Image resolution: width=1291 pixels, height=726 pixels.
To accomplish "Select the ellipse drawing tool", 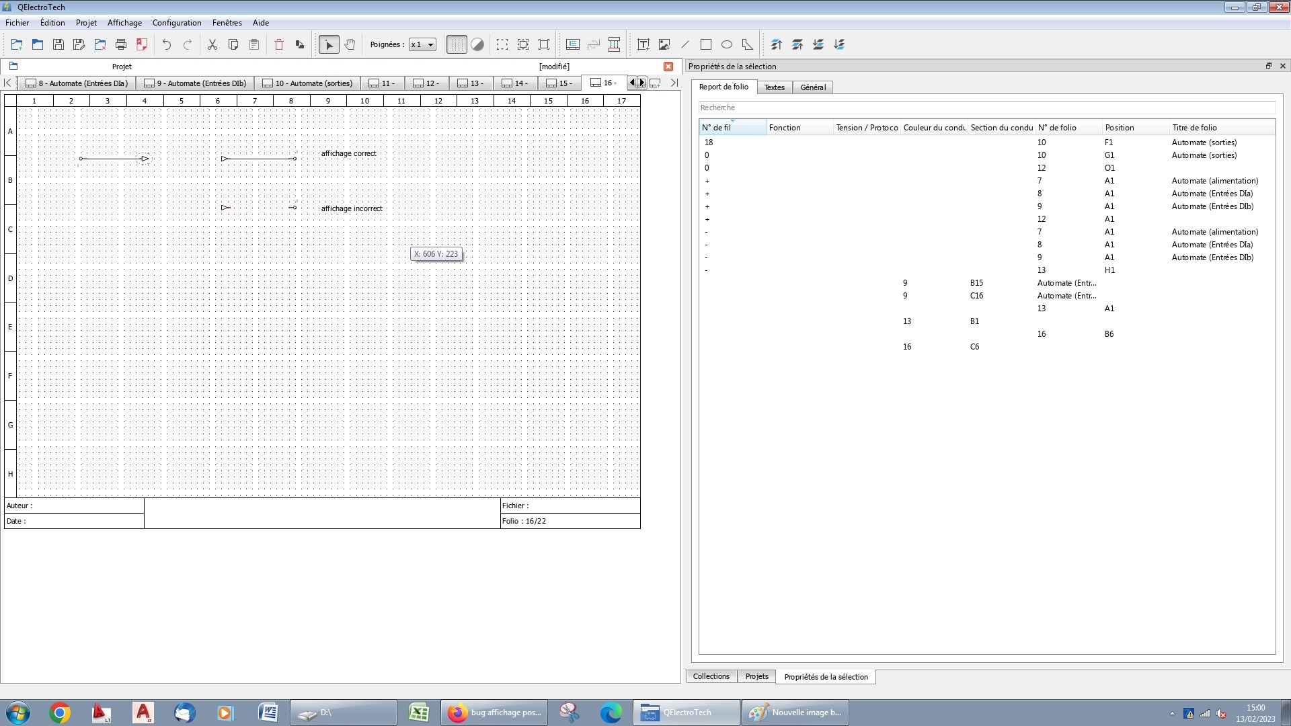I will click(x=727, y=44).
